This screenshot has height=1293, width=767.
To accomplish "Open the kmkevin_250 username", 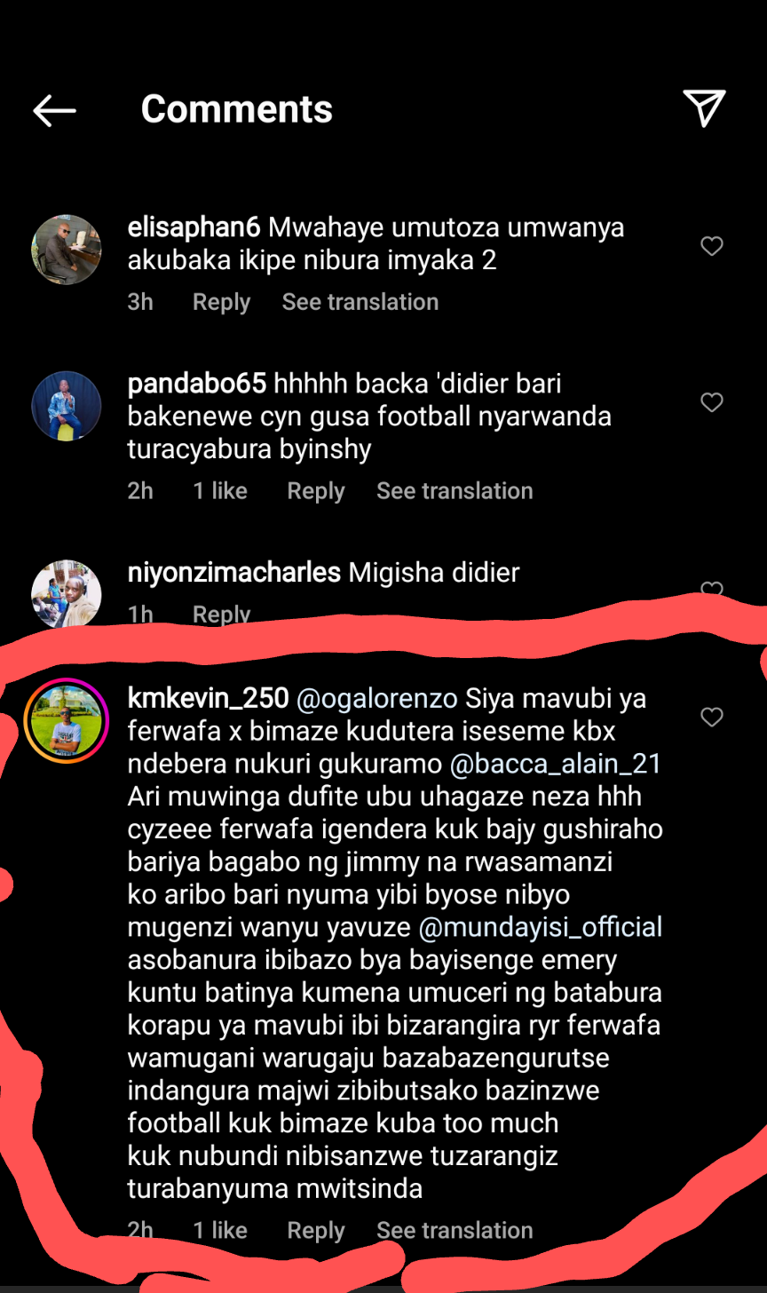I will pos(209,699).
